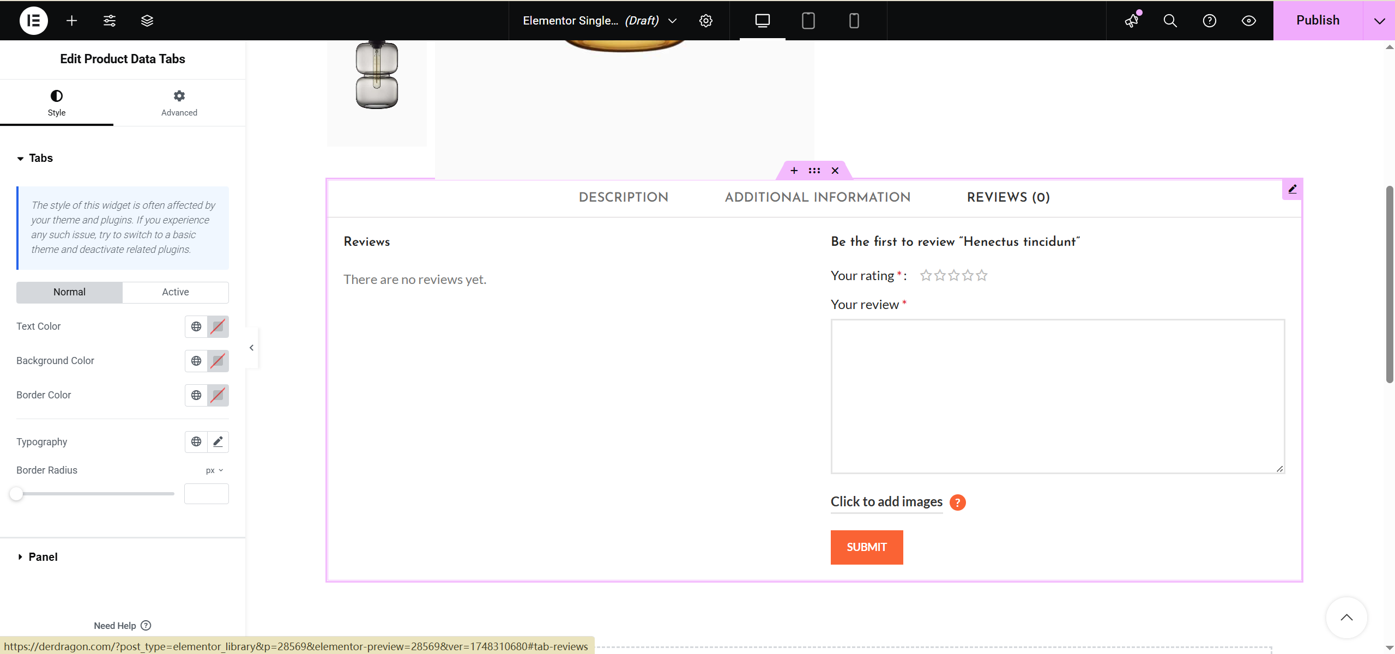This screenshot has width=1395, height=654.
Task: Click inside the Your Review text area
Action: pyautogui.click(x=1057, y=396)
